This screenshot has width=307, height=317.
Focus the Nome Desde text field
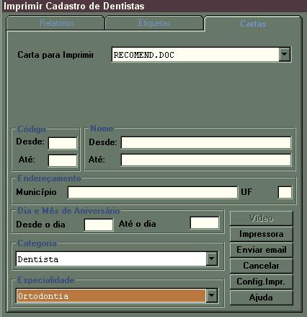[x=206, y=142]
